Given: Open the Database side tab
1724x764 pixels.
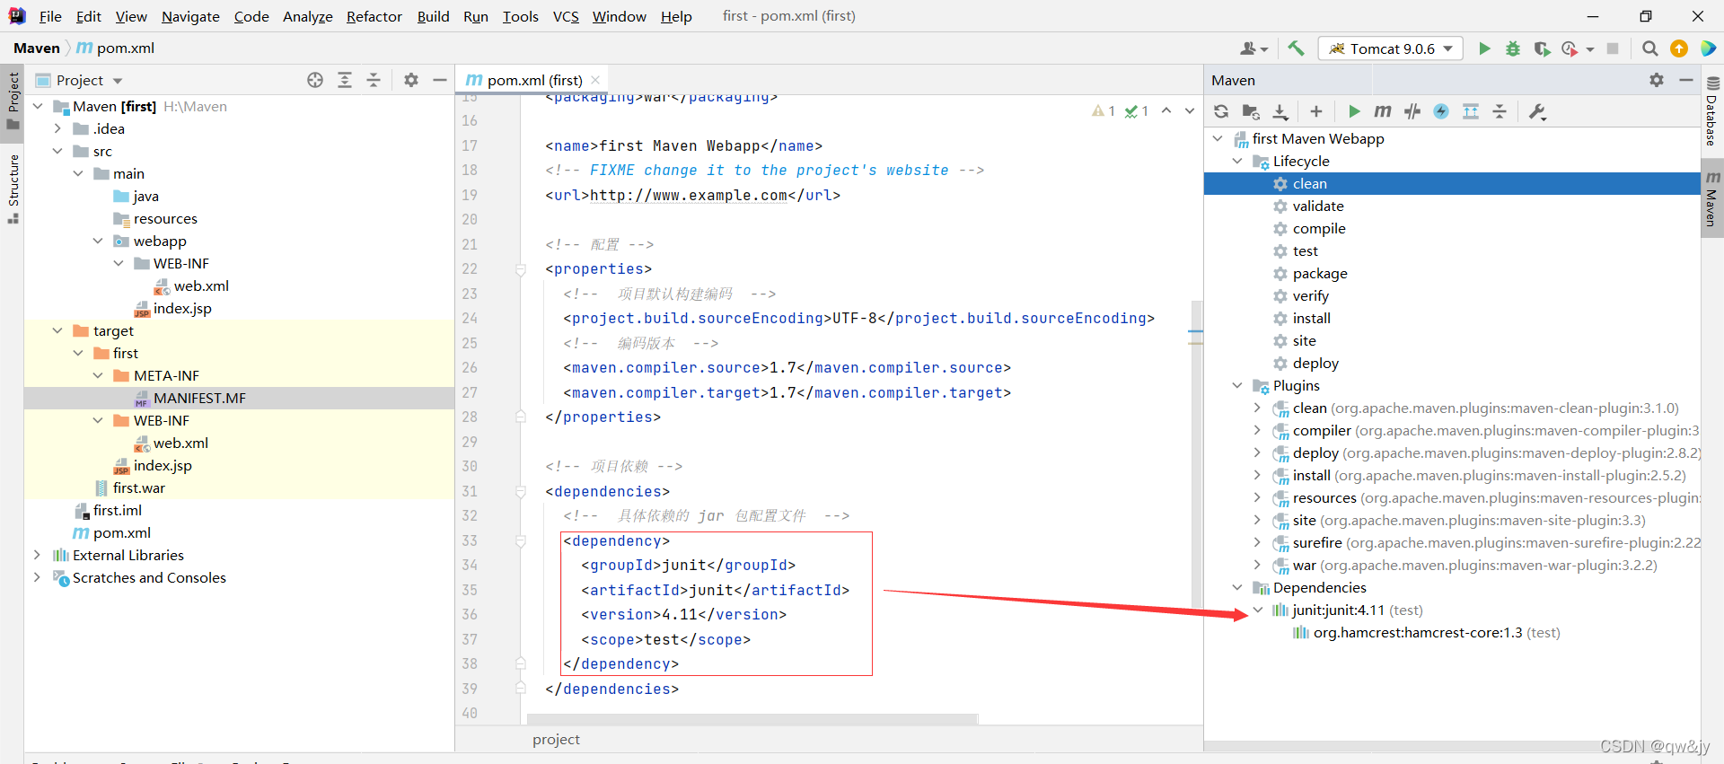Looking at the screenshot, I should click(1711, 112).
